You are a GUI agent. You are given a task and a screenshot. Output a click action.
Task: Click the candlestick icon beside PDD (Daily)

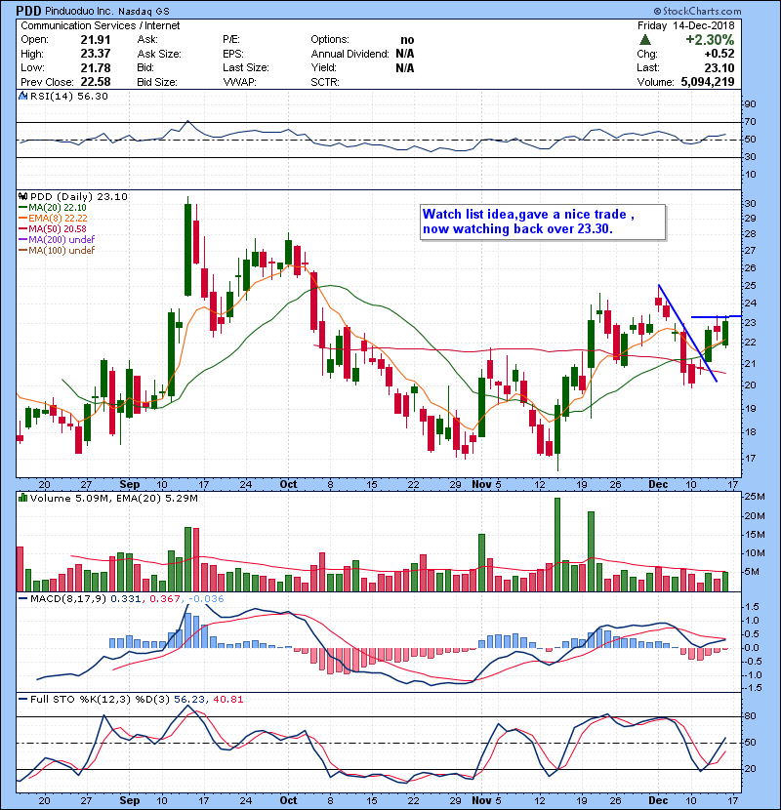22,197
